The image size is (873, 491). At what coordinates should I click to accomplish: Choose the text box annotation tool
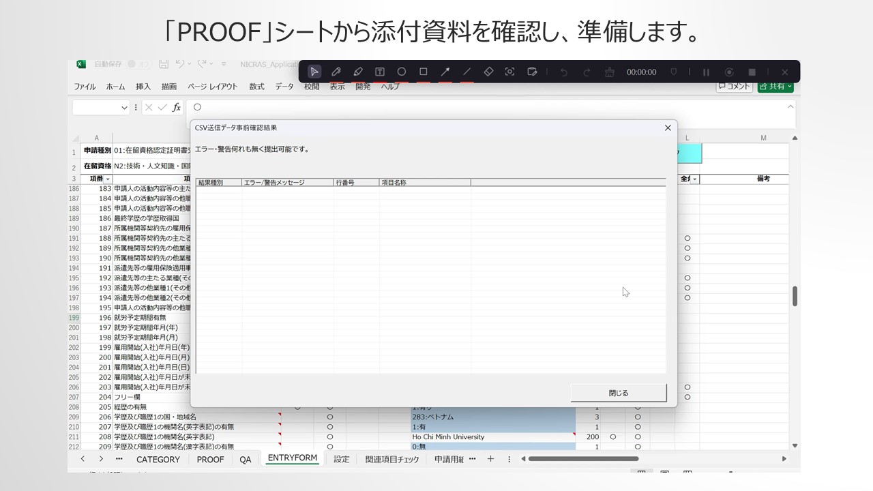[380, 72]
